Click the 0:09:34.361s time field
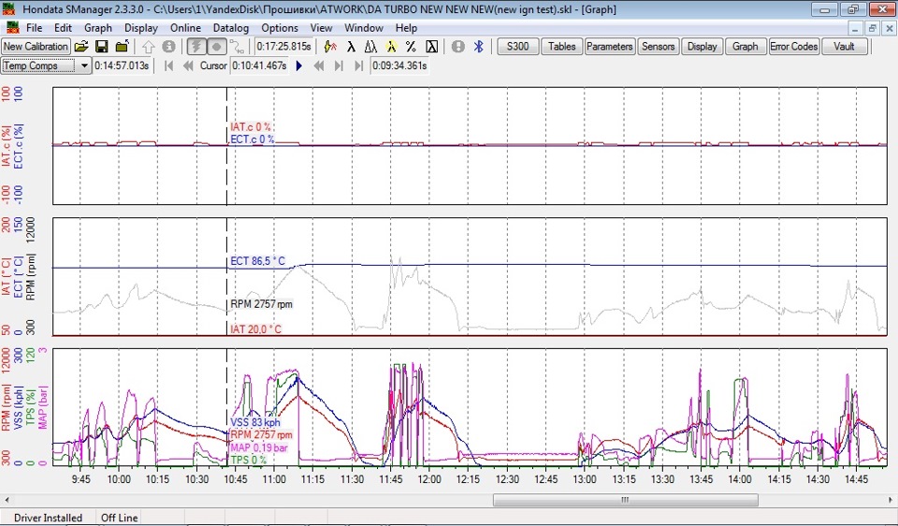 tap(399, 66)
